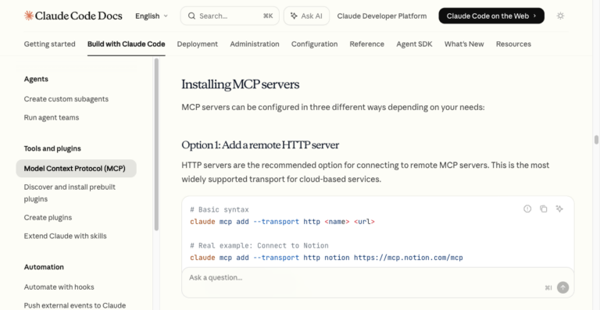Click the Installing MCP servers heading
600x310 pixels.
[241, 84]
